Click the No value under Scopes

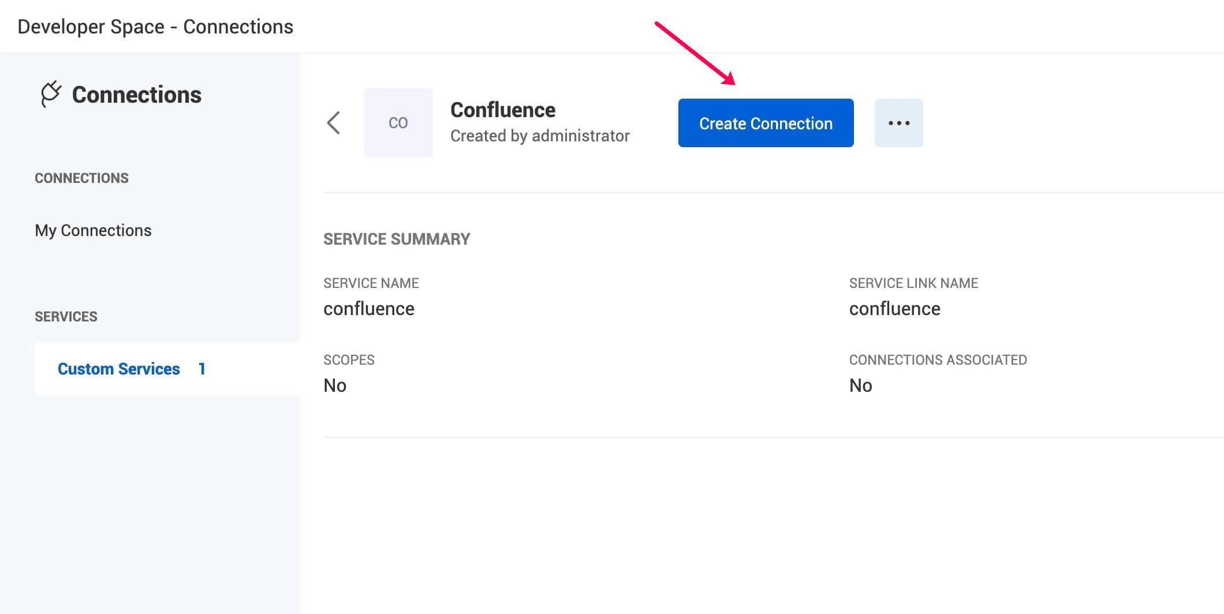(335, 385)
